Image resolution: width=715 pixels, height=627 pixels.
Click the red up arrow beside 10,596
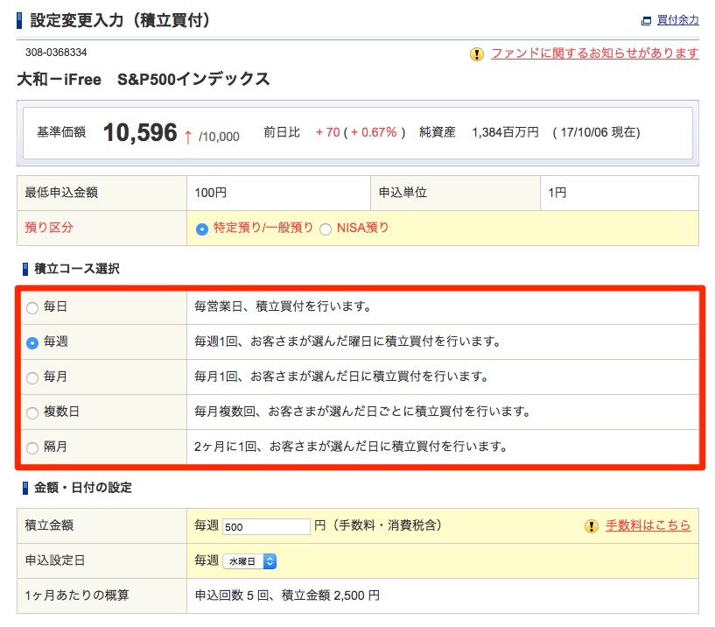188,137
